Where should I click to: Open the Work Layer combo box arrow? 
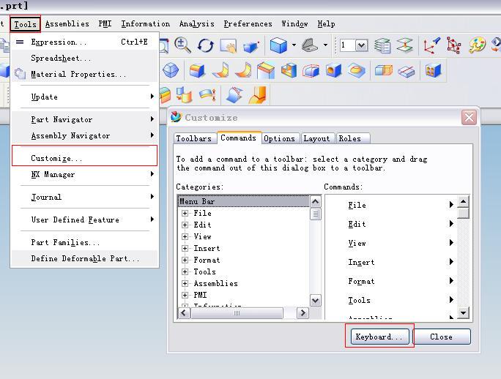point(361,45)
